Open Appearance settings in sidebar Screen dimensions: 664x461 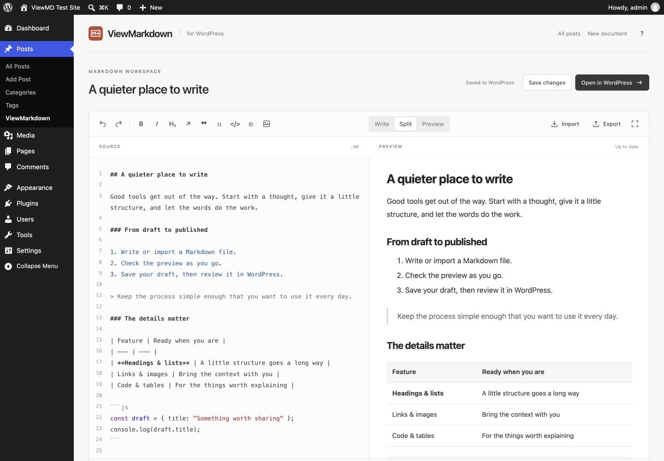[37, 188]
